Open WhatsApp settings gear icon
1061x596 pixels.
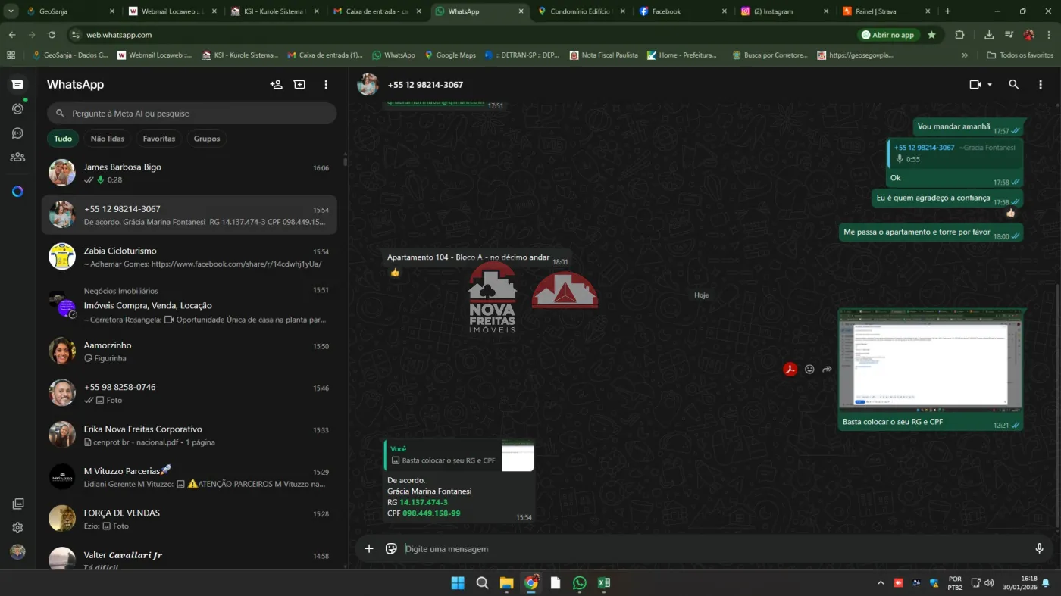[17, 528]
